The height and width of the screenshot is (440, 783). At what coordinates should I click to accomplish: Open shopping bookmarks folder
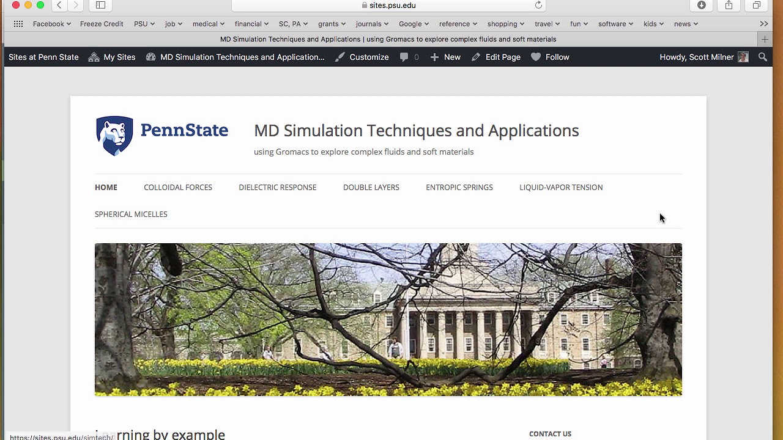tap(506, 24)
